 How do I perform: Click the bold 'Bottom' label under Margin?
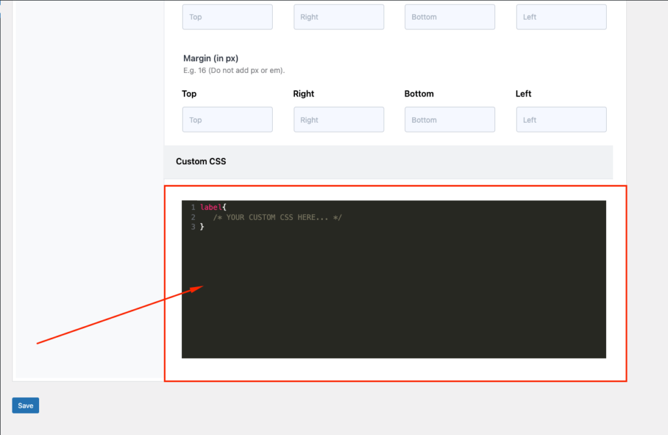coord(419,94)
